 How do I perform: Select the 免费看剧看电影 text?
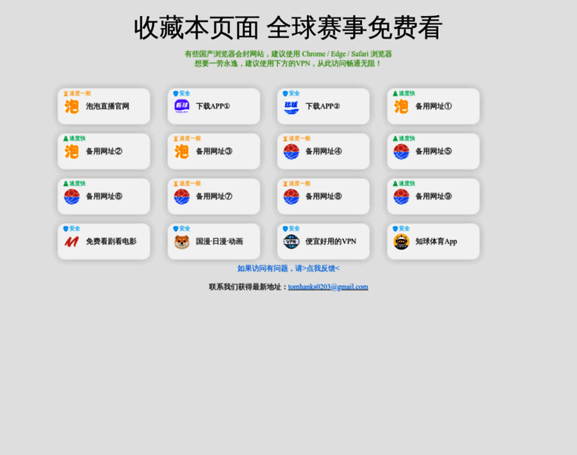(111, 241)
